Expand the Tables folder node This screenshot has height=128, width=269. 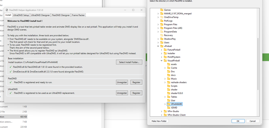[165, 97]
